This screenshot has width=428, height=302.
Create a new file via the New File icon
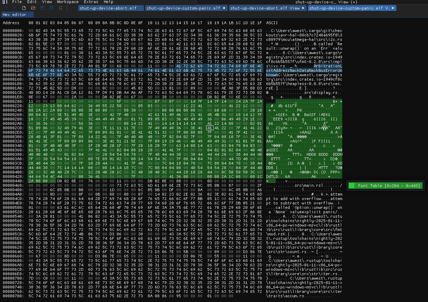24,8
